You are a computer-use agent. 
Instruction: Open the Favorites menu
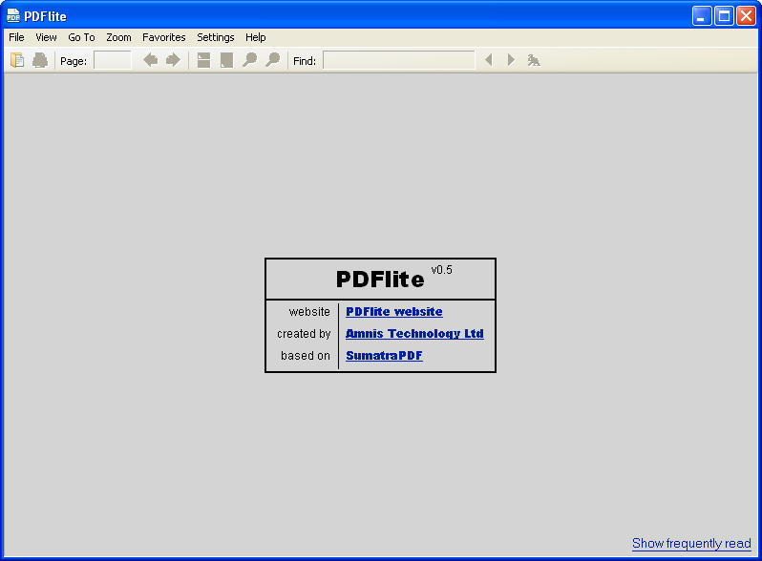click(164, 37)
